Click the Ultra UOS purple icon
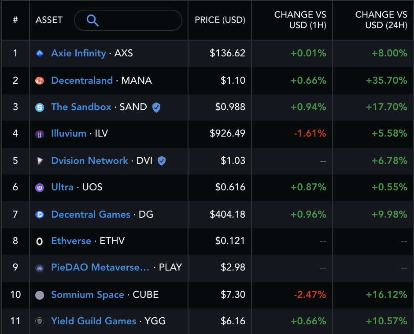This screenshot has height=334, width=414. click(40, 188)
